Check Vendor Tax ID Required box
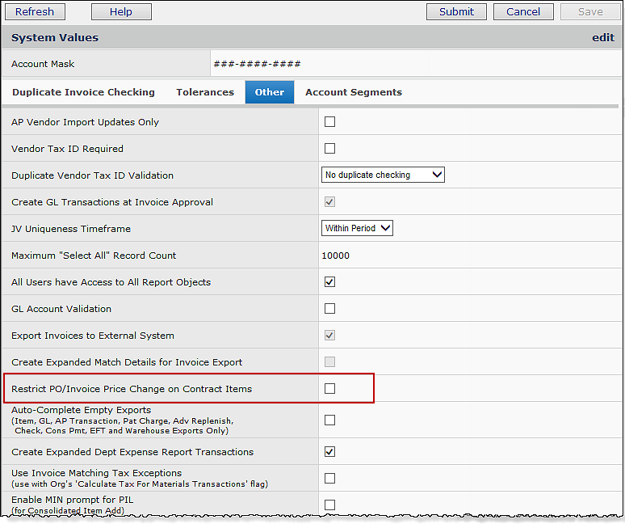Image resolution: width=625 pixels, height=528 pixels. [x=329, y=149]
